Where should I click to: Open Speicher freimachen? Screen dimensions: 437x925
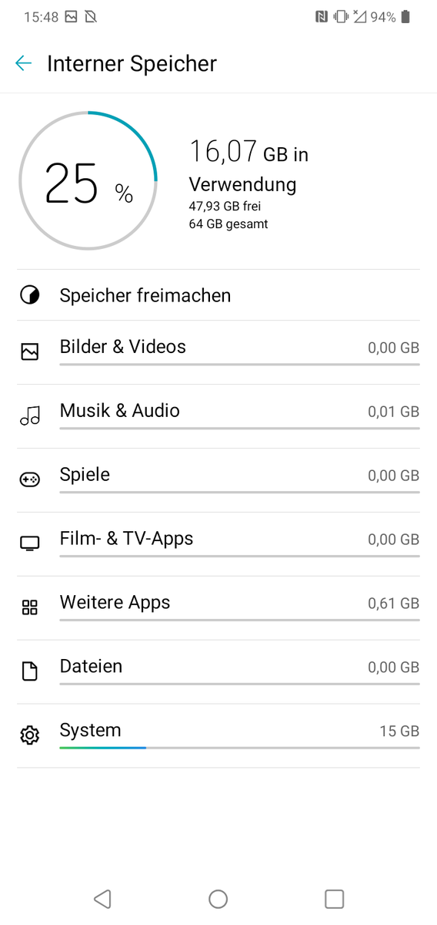point(218,295)
